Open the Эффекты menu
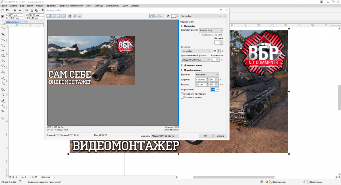Screen dimensions: 341x185 51,6
